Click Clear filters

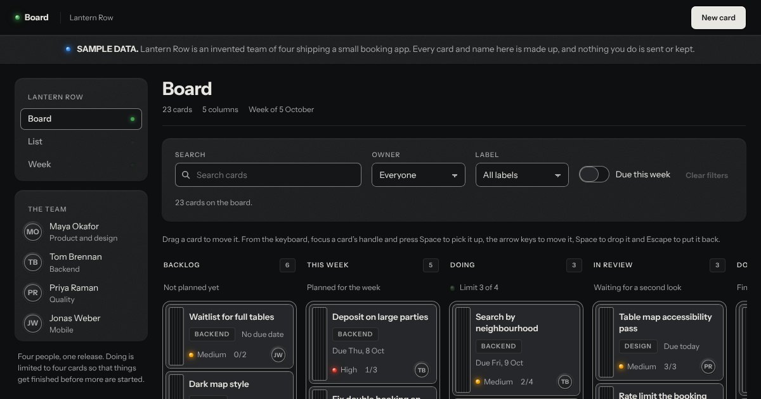click(706, 175)
